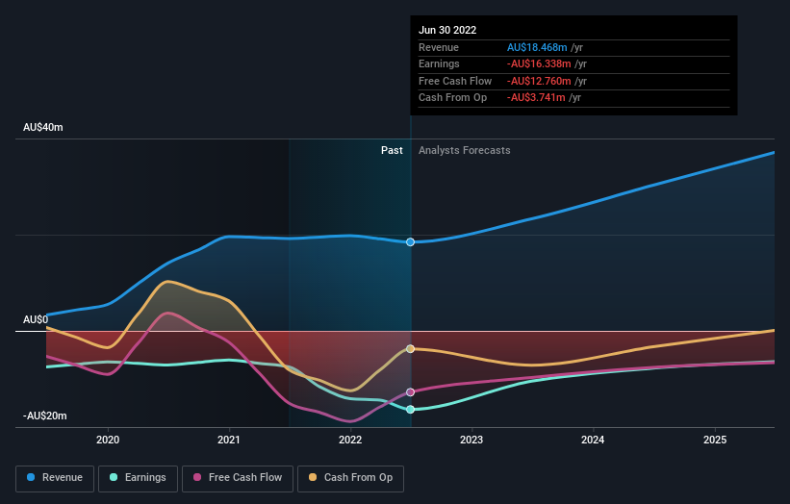The height and width of the screenshot is (504, 790).
Task: Click the teal Earnings legend dot
Action: (x=114, y=477)
